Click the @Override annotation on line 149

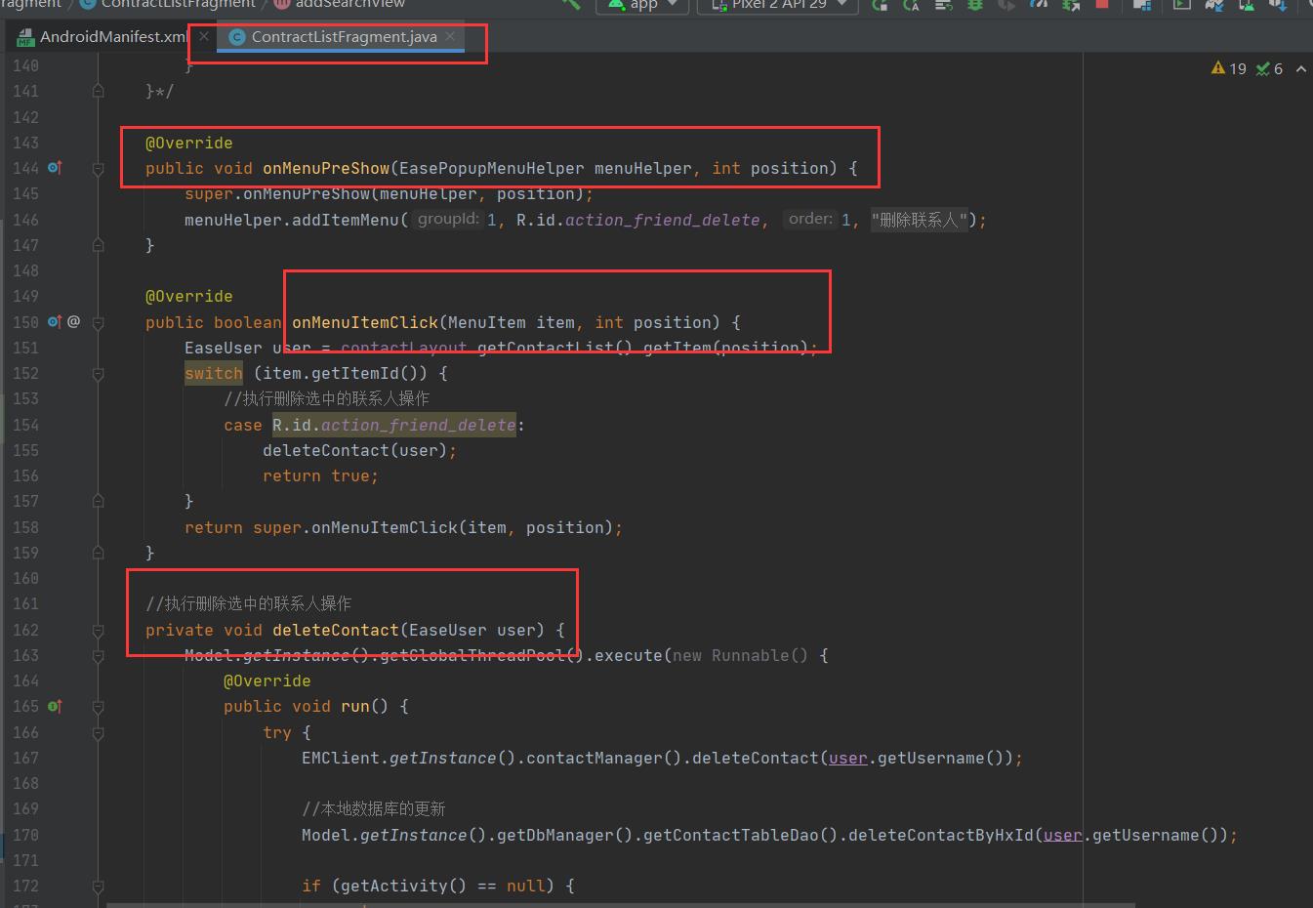tap(189, 296)
